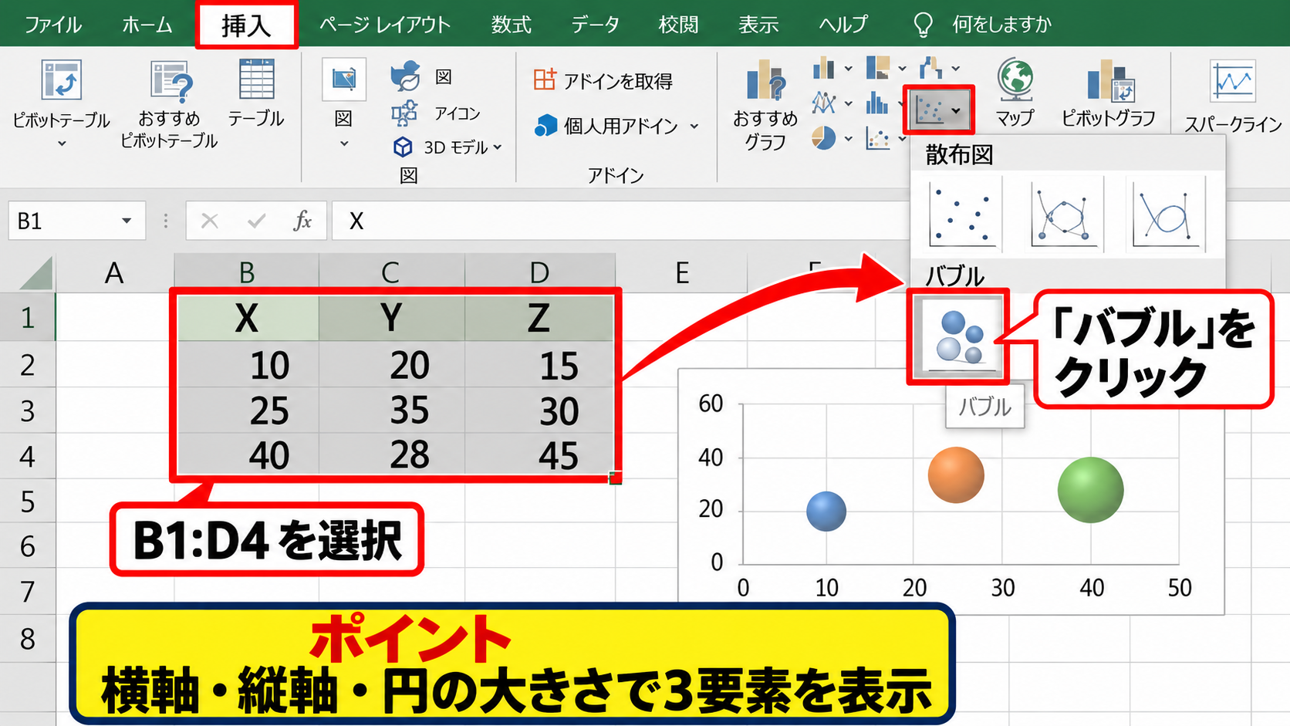The width and height of the screenshot is (1290, 726).
Task: Select the hierarchy chart icon
Action: (x=878, y=68)
